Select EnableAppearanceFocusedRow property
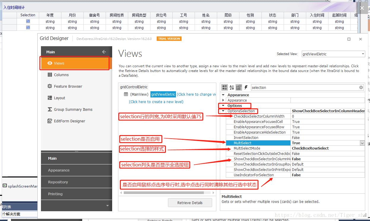 259,127
